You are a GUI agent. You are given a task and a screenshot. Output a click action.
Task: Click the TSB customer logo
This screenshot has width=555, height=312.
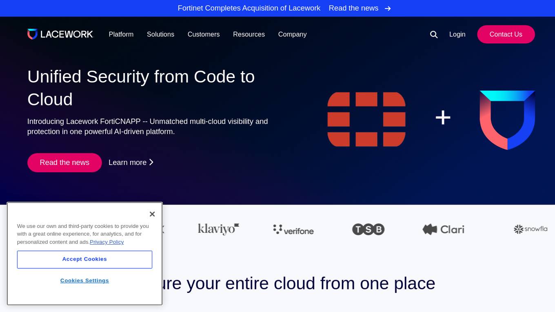tap(369, 230)
